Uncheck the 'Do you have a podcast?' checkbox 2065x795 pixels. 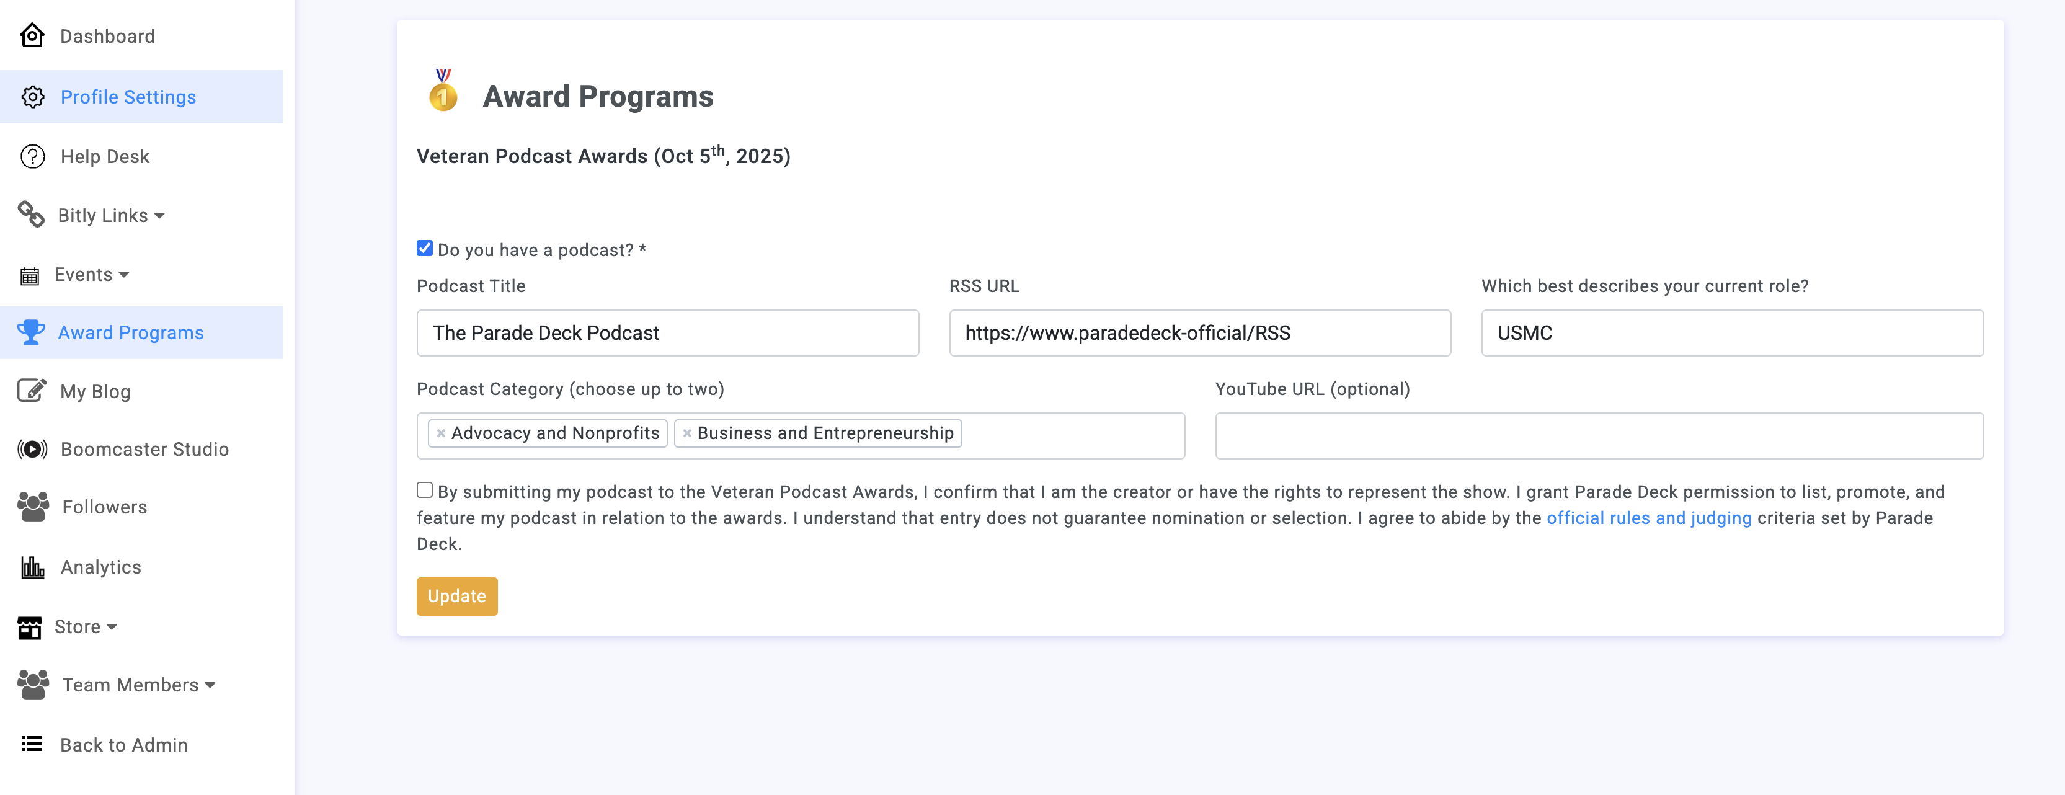[425, 249]
